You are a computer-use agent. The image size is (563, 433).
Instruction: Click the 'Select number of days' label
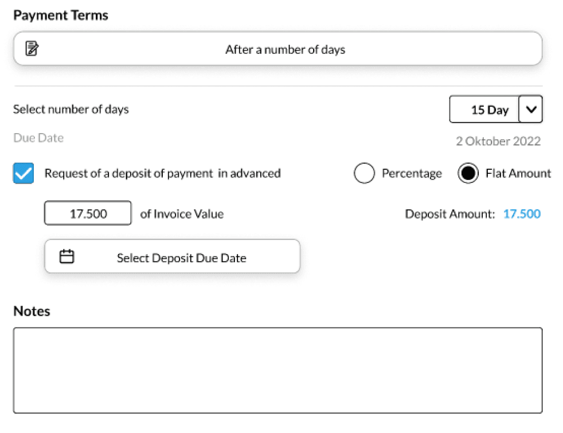click(71, 109)
